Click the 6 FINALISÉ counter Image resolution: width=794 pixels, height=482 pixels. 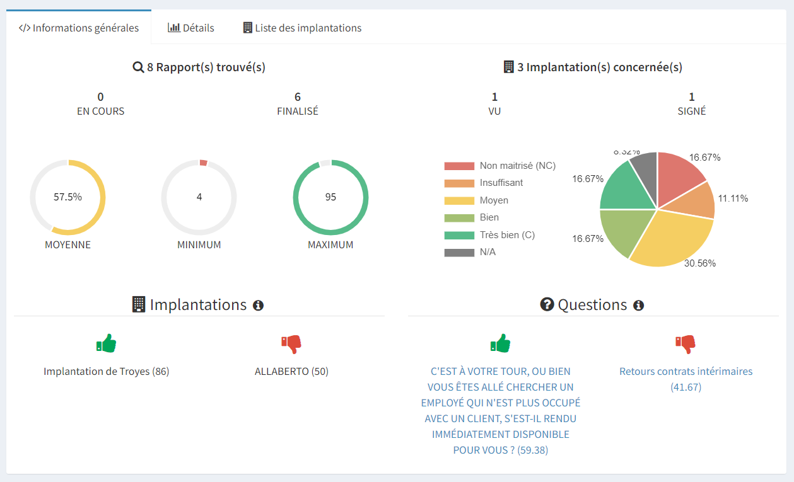tap(298, 104)
